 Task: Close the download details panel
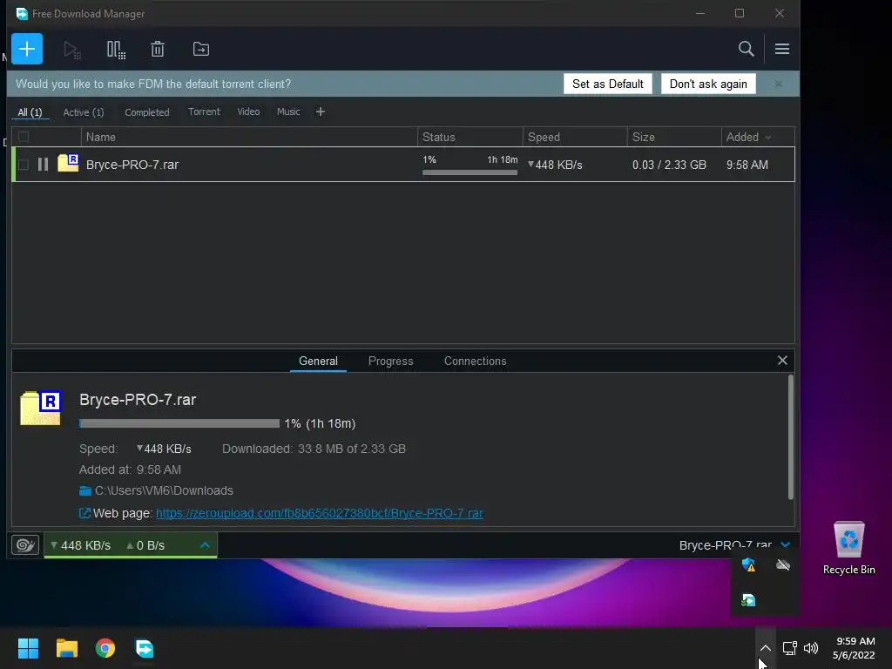(x=782, y=360)
